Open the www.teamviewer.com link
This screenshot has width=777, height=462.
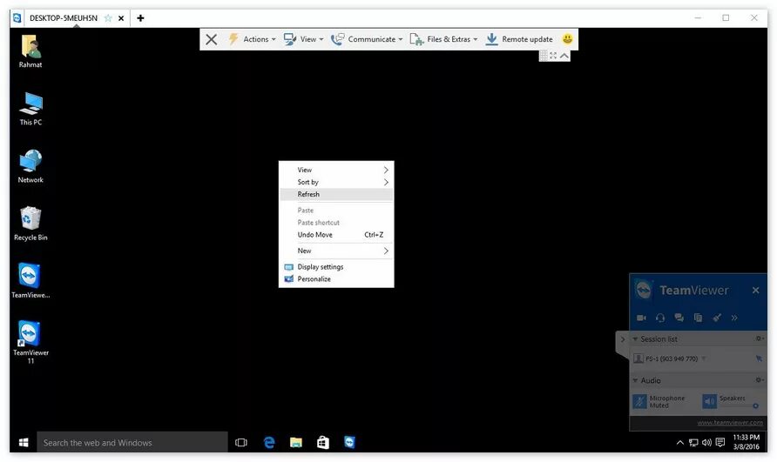pyautogui.click(x=730, y=422)
